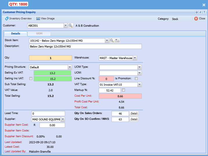
Task: Click the View Image toolbar icon
Action: 45,19
